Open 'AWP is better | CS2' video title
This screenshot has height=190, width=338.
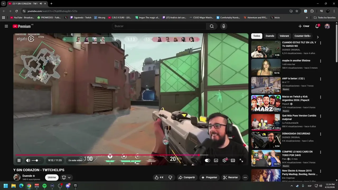pos(293,78)
